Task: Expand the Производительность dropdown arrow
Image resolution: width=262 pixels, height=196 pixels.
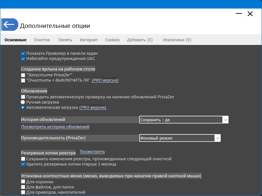Action: (217, 138)
